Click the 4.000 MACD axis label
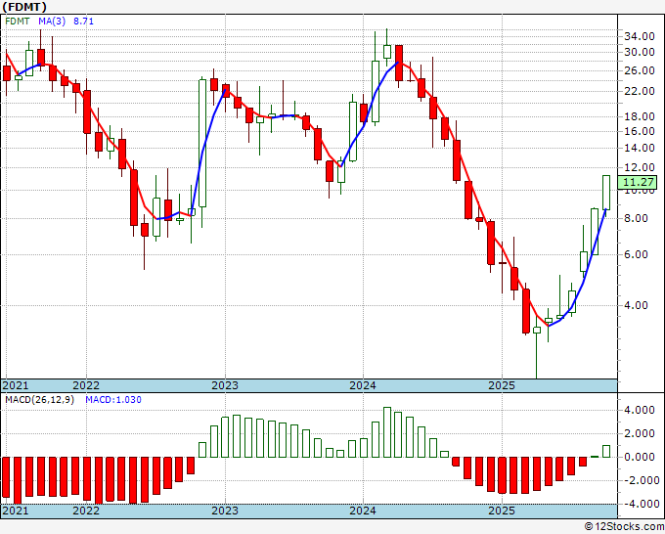Screen dimensions: 665x534 pos(642,410)
